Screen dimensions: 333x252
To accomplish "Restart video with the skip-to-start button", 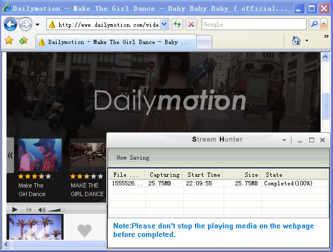I will 29,210.
